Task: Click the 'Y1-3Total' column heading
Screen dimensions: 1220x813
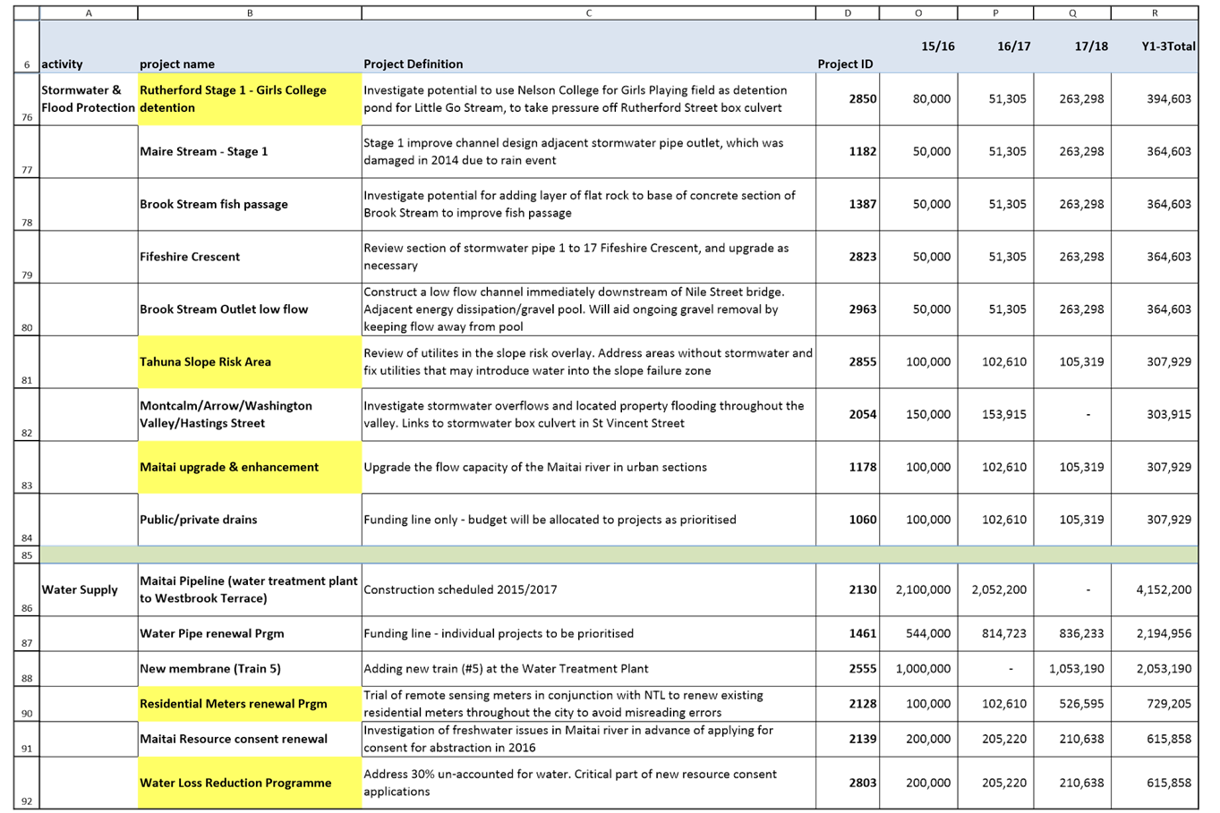Action: point(1155,47)
